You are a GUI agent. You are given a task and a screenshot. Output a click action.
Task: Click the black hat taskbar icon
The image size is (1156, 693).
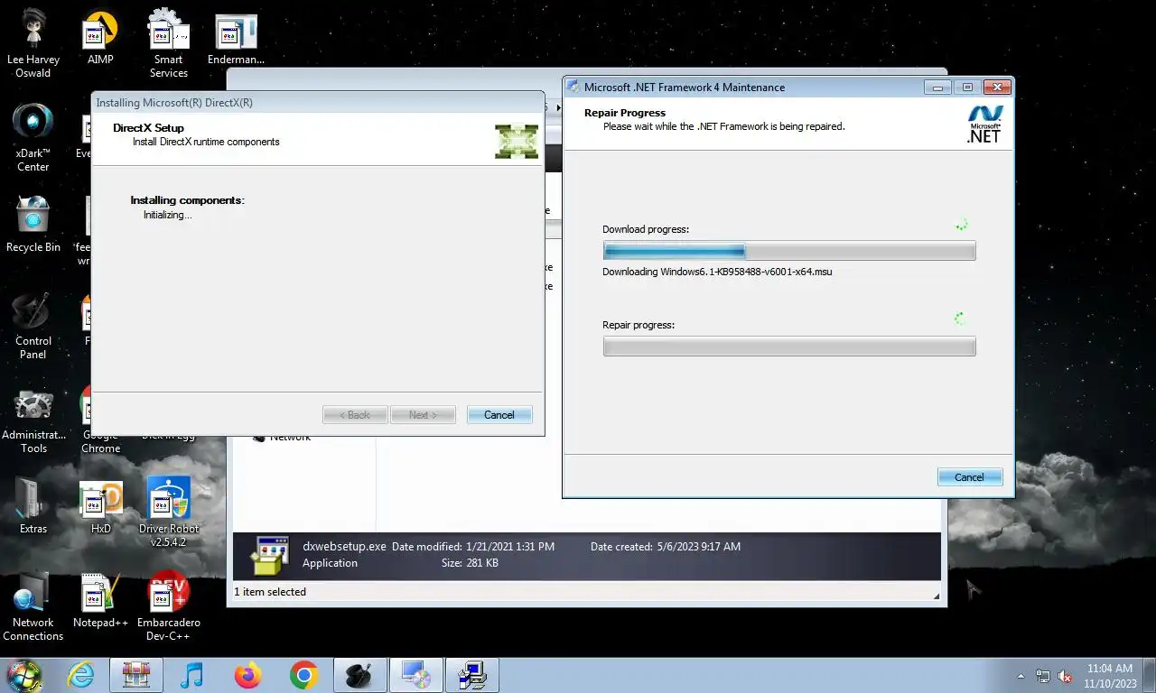pyautogui.click(x=360, y=675)
